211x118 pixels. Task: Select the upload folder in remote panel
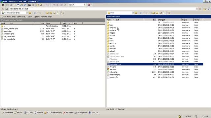[x=112, y=51]
